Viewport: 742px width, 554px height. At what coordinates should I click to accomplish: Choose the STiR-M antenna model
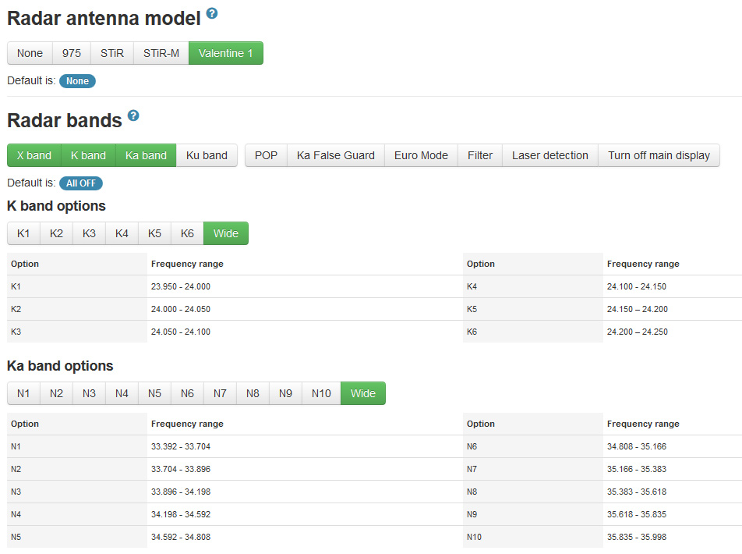click(161, 53)
